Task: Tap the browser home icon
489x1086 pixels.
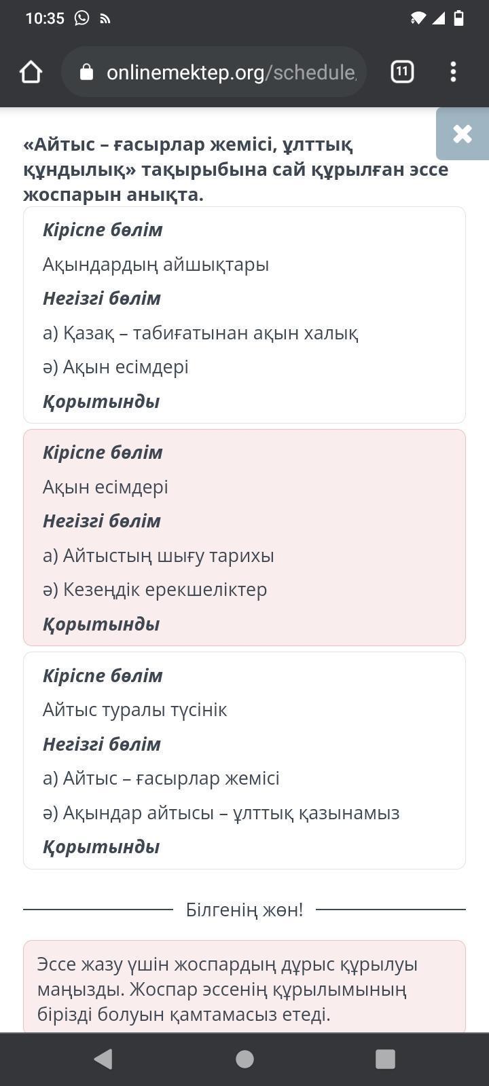Action: click(31, 72)
